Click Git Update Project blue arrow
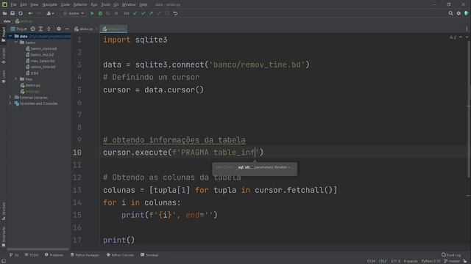Image resolution: width=471 pixels, height=264 pixels. coord(135,13)
